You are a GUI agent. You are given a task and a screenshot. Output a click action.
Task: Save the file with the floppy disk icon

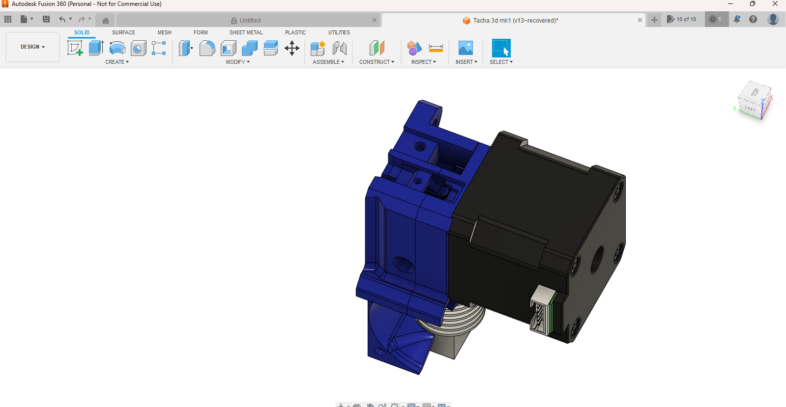(46, 20)
